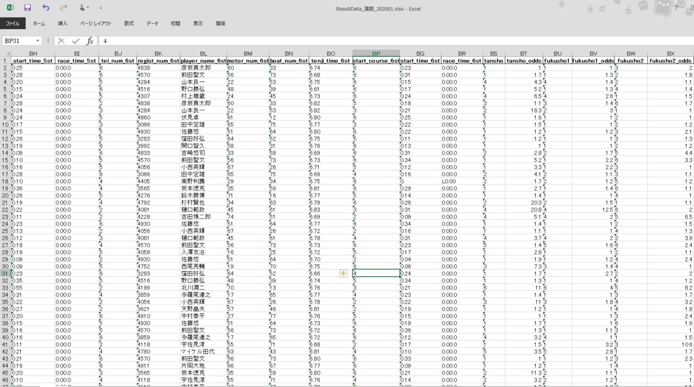Viewport: 694px width, 387px height.
Task: Click into the formula bar showing 4
Action: (x=395, y=41)
